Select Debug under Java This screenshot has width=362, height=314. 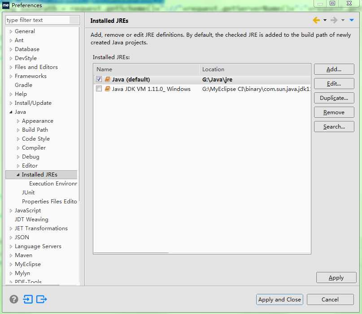(x=31, y=156)
